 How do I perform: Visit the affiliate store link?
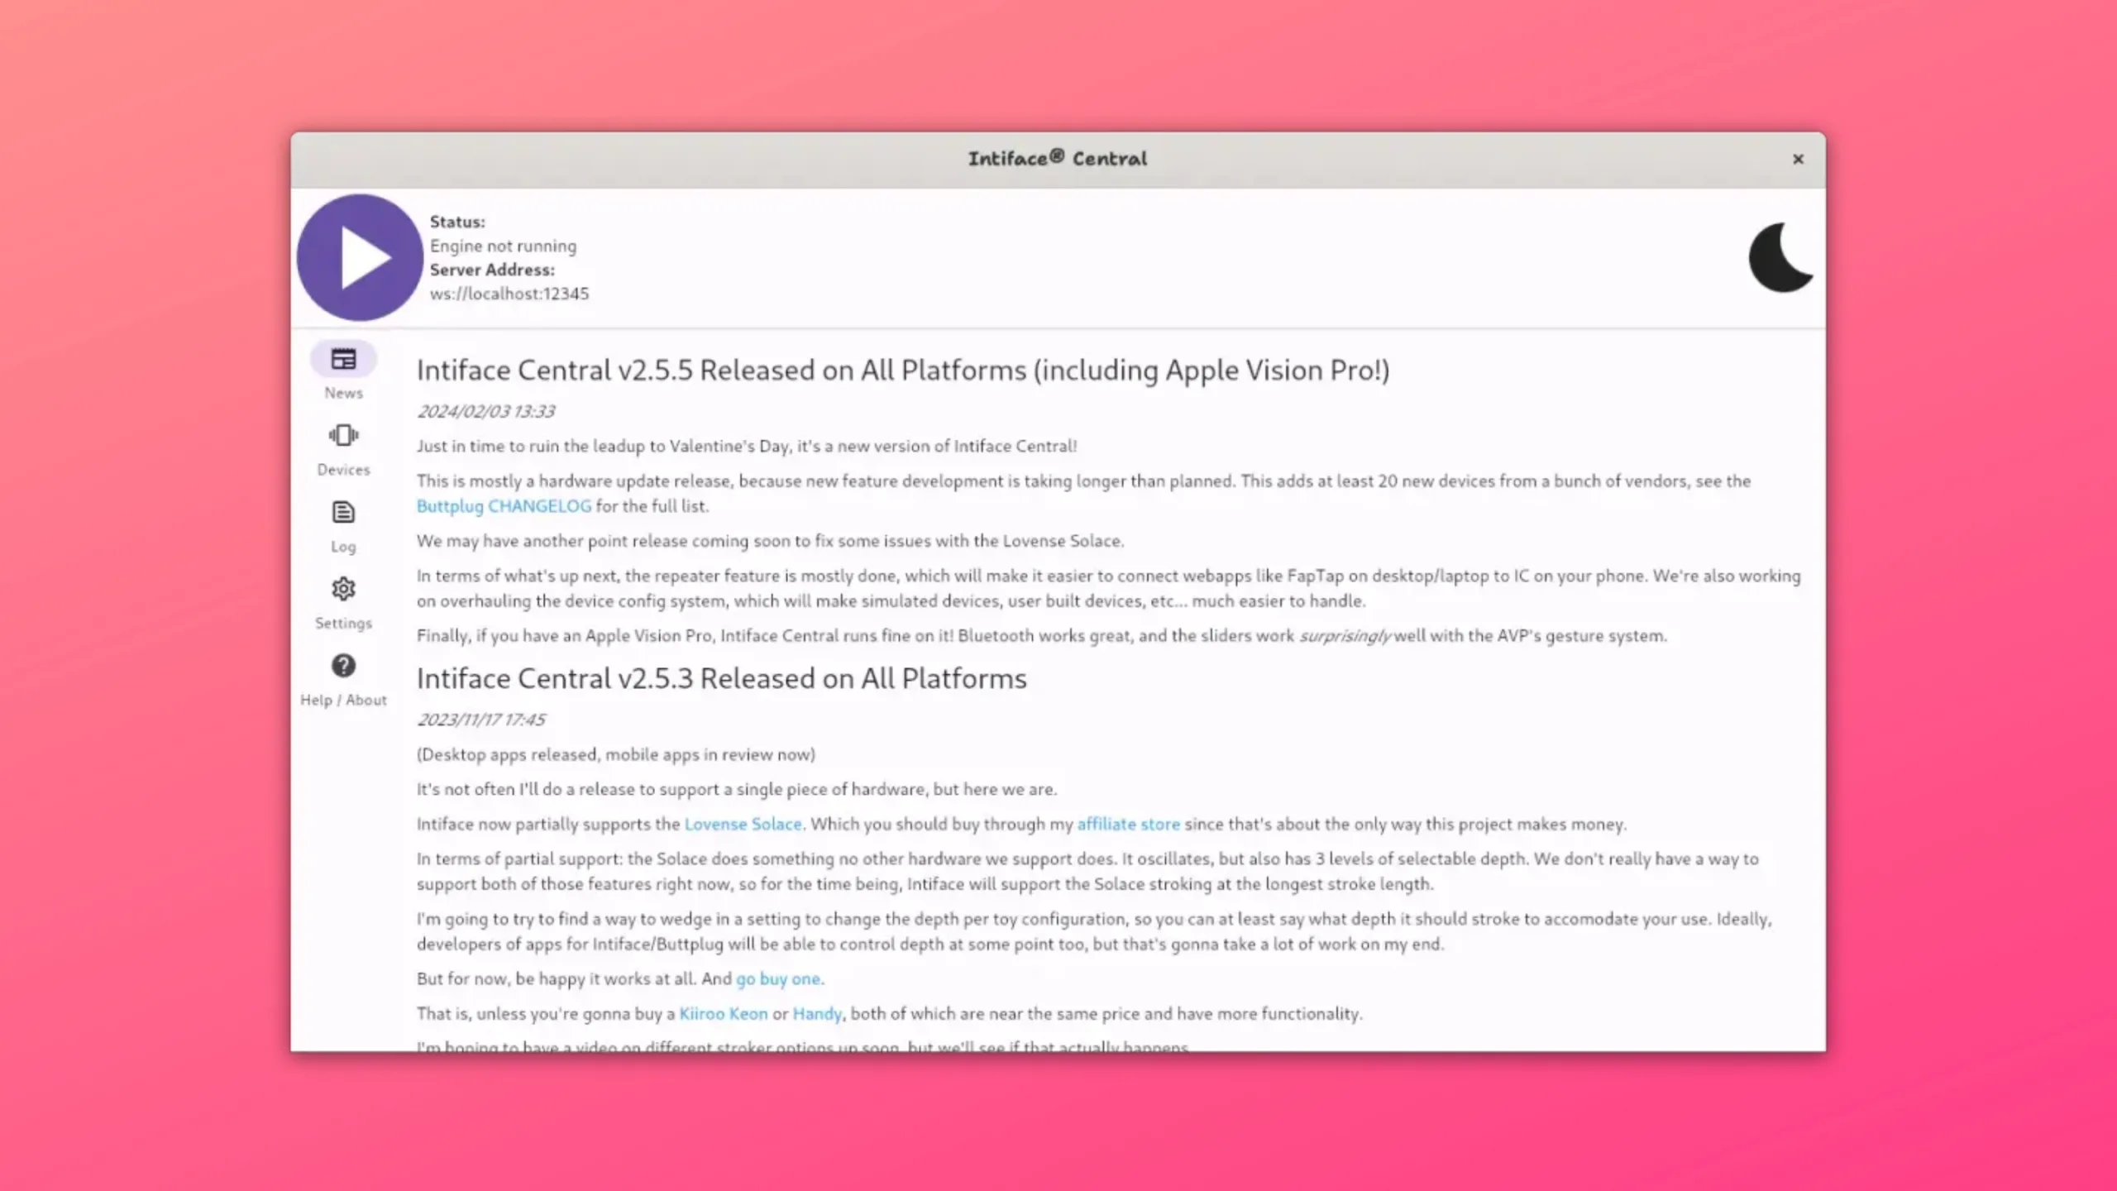click(x=1128, y=824)
